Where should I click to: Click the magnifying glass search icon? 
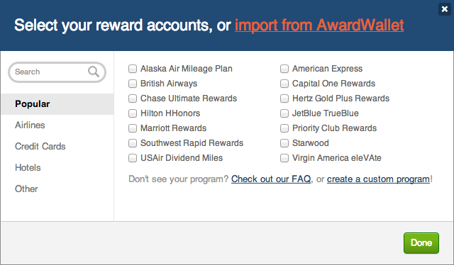(94, 72)
